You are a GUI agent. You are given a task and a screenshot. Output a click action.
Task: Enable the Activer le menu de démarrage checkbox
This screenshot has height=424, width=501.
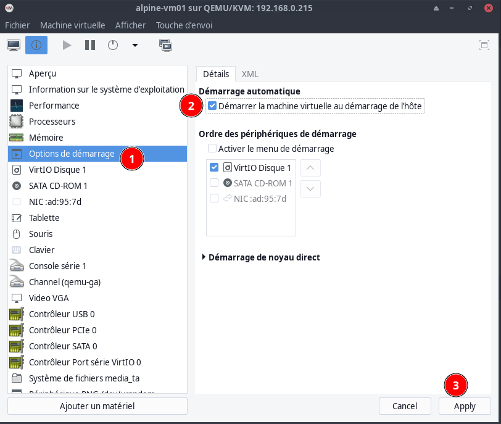(213, 149)
